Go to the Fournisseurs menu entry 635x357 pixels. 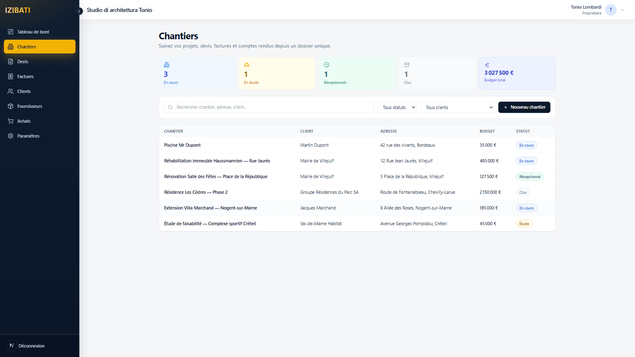[x=30, y=106]
